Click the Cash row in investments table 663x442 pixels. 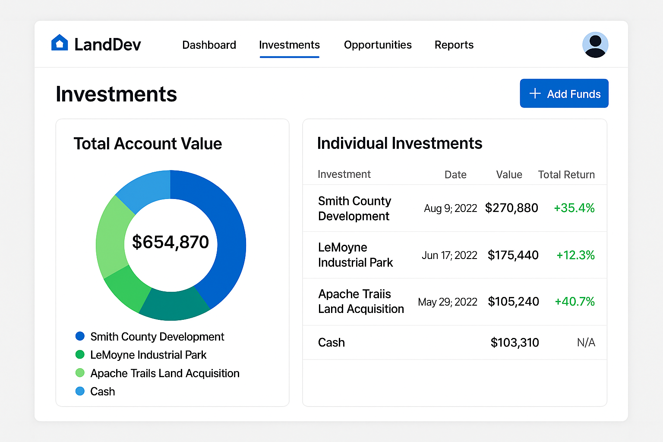tap(331, 343)
